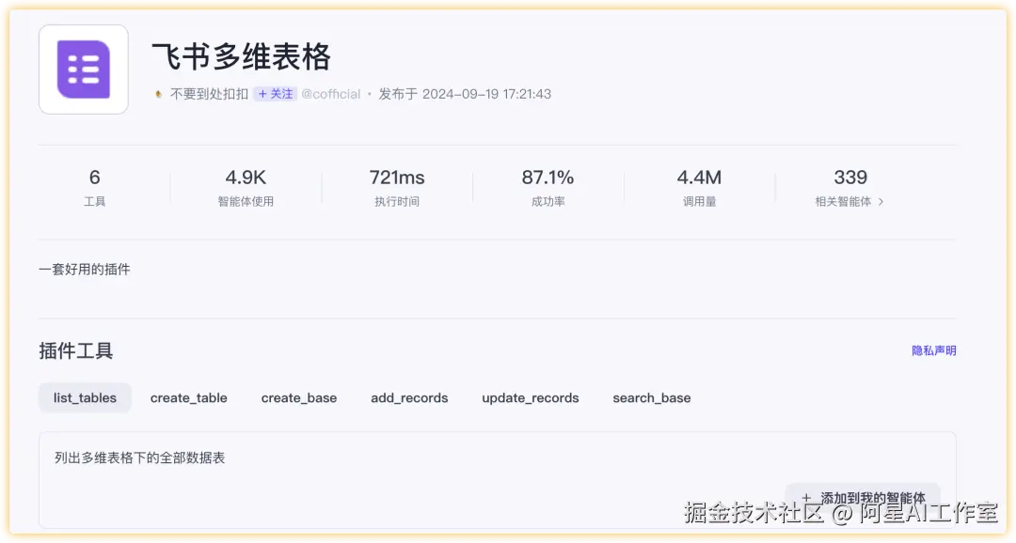The image size is (1016, 543).
Task: Click the 721ms 执行时间 stat
Action: pyautogui.click(x=397, y=187)
